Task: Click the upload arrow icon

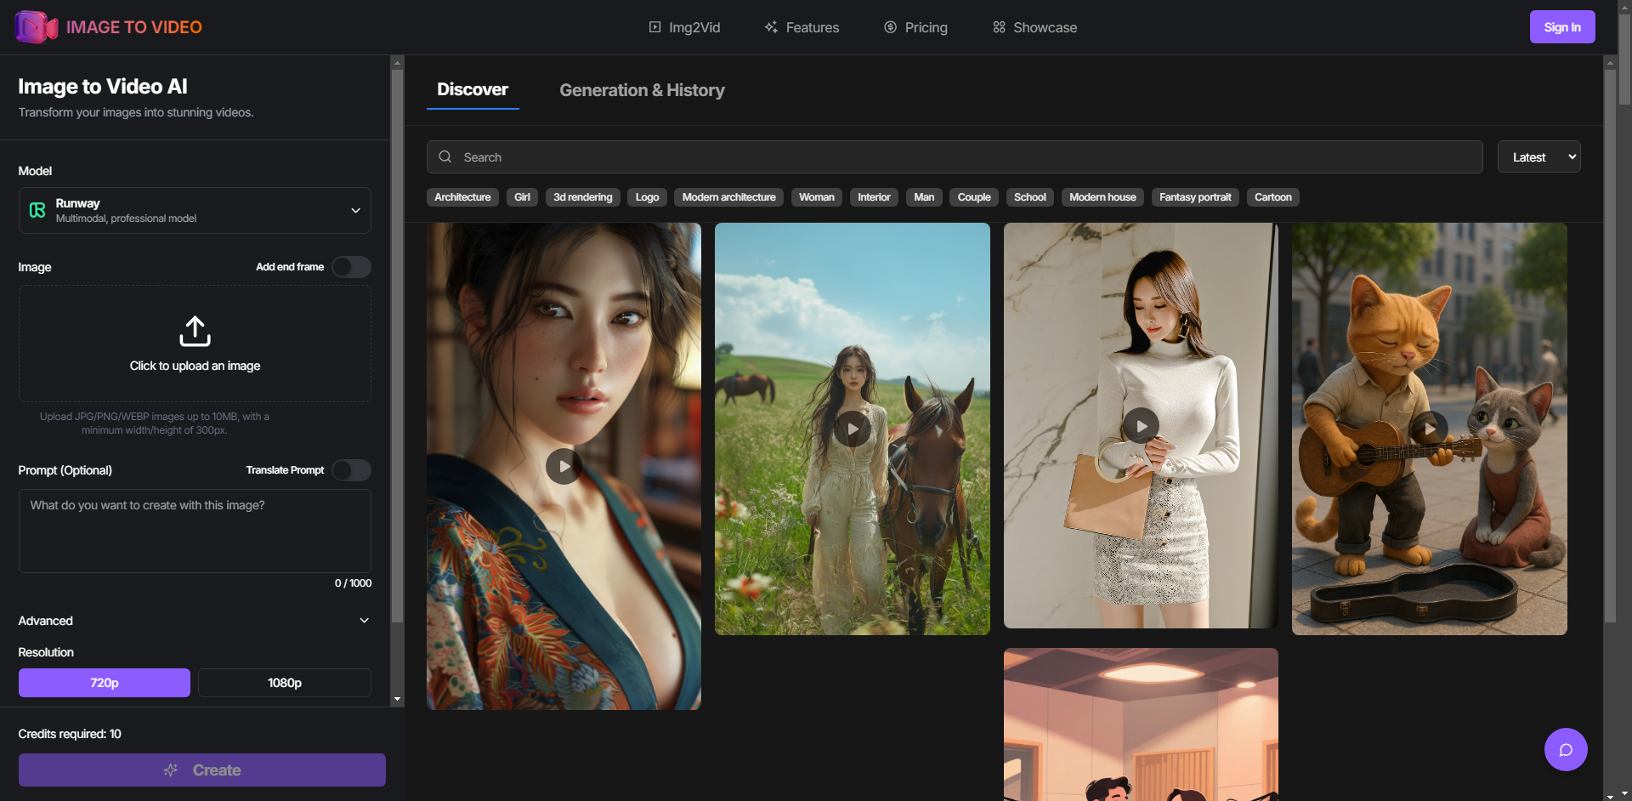Action: (x=194, y=332)
